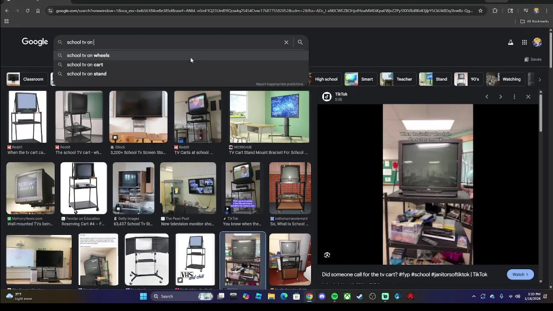Open the Chrome apps shortcut in bookmarks bar
This screenshot has height=311, width=553.
point(6,21)
